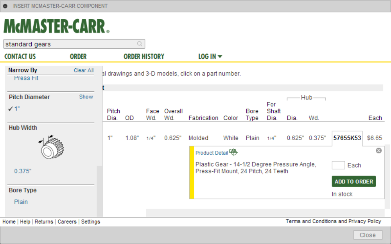Click Add To Order button
This screenshot has height=244, width=391.
353,182
